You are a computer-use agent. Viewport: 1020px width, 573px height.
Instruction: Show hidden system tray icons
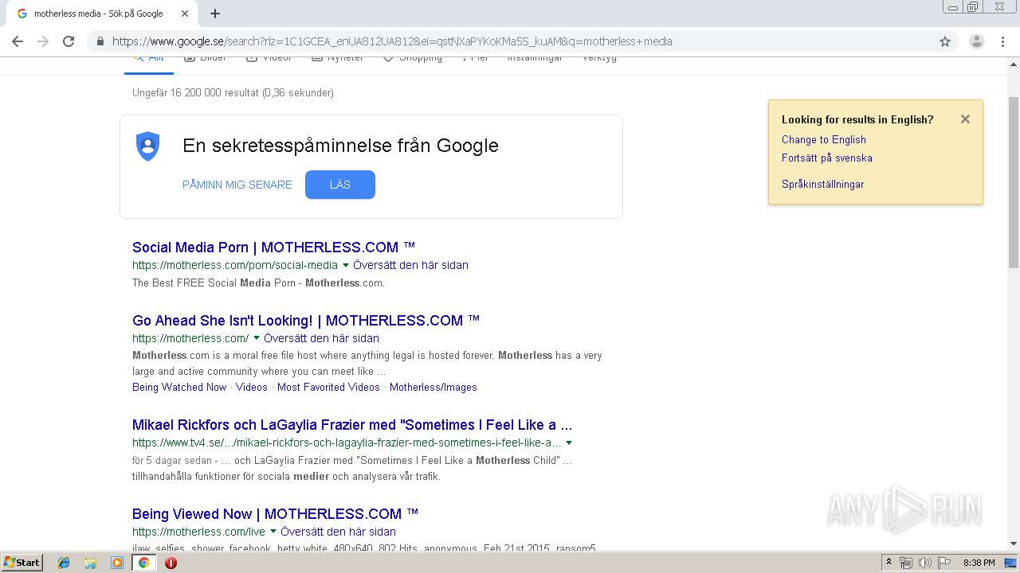[x=889, y=563]
